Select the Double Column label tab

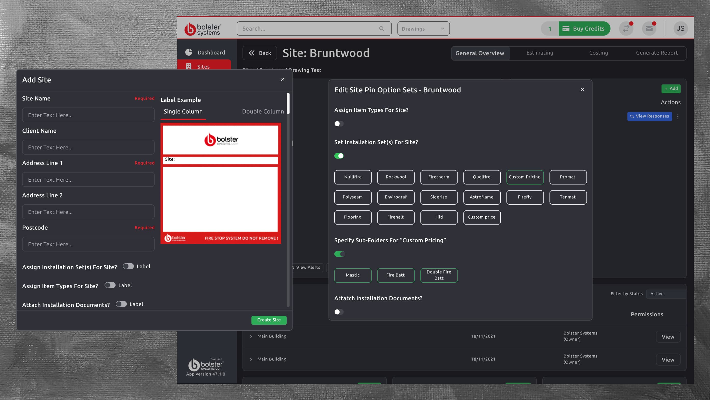click(263, 111)
